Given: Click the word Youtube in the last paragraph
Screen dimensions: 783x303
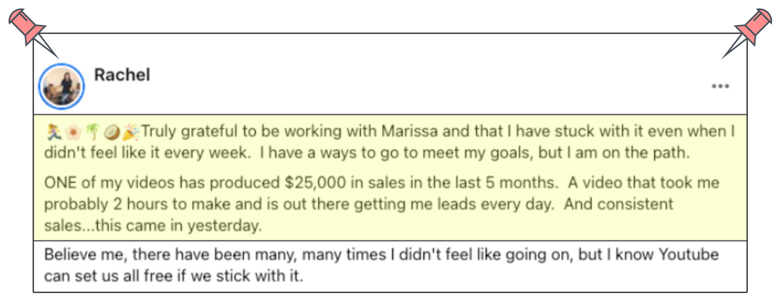Looking at the screenshot, I should coord(689,255).
